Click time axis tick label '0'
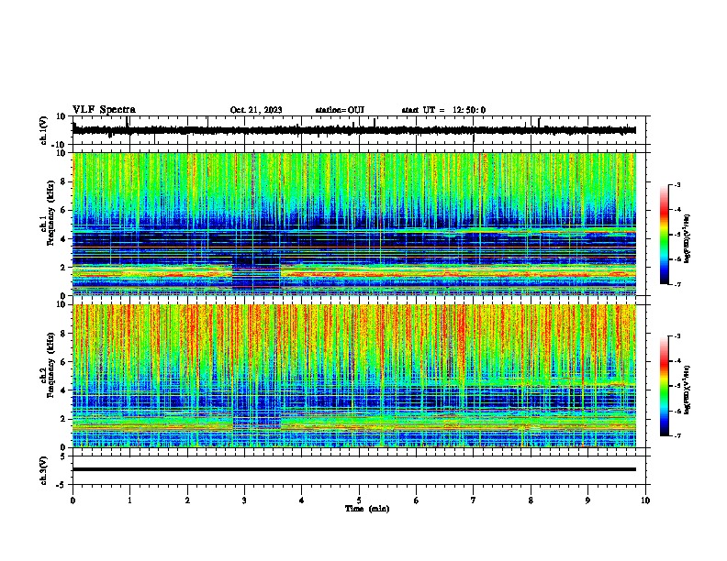This screenshot has width=727, height=561. pos(73,500)
